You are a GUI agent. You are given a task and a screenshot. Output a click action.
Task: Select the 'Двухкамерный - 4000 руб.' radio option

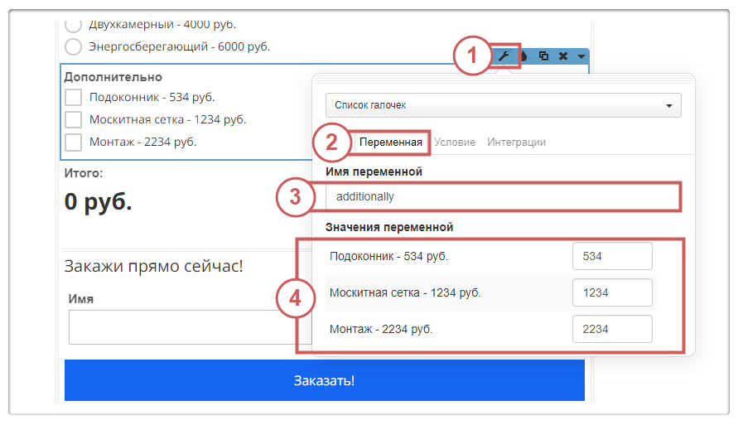point(73,25)
